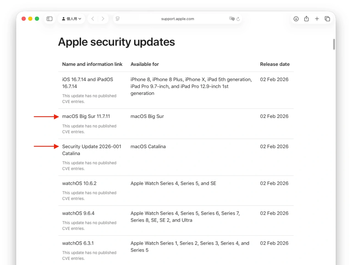
Task: Open the macOS Big Sur 11.7.11 link
Action: 86,116
